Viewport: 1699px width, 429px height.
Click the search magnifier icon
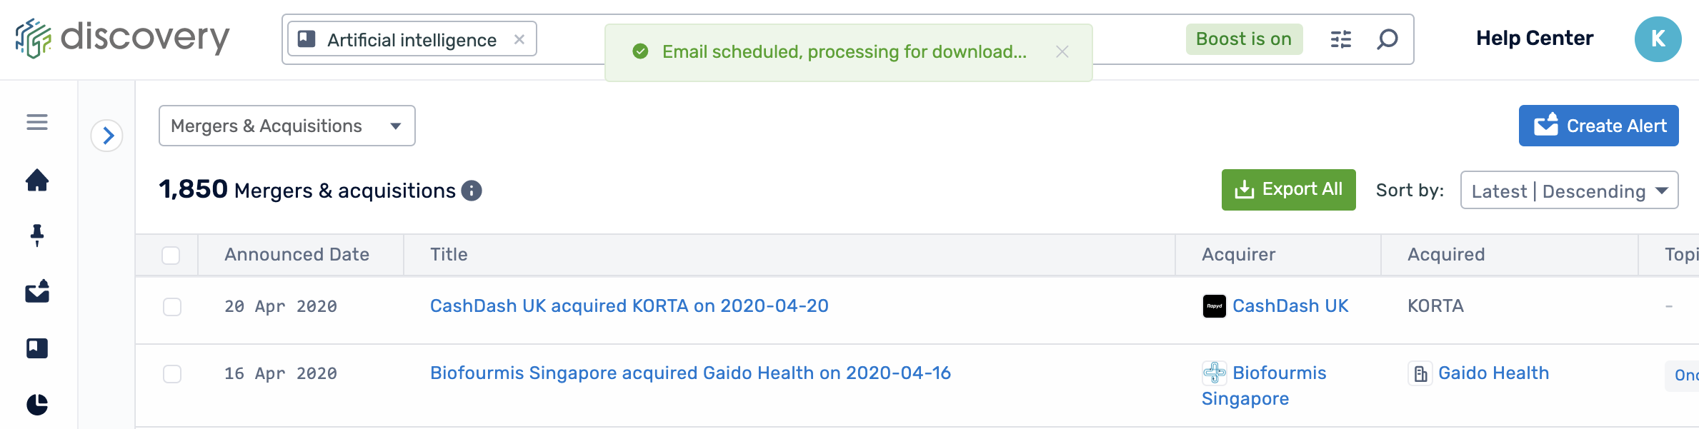point(1387,39)
